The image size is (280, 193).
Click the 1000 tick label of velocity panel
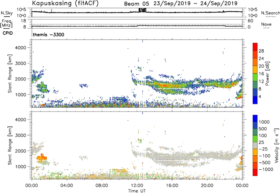(20, 167)
